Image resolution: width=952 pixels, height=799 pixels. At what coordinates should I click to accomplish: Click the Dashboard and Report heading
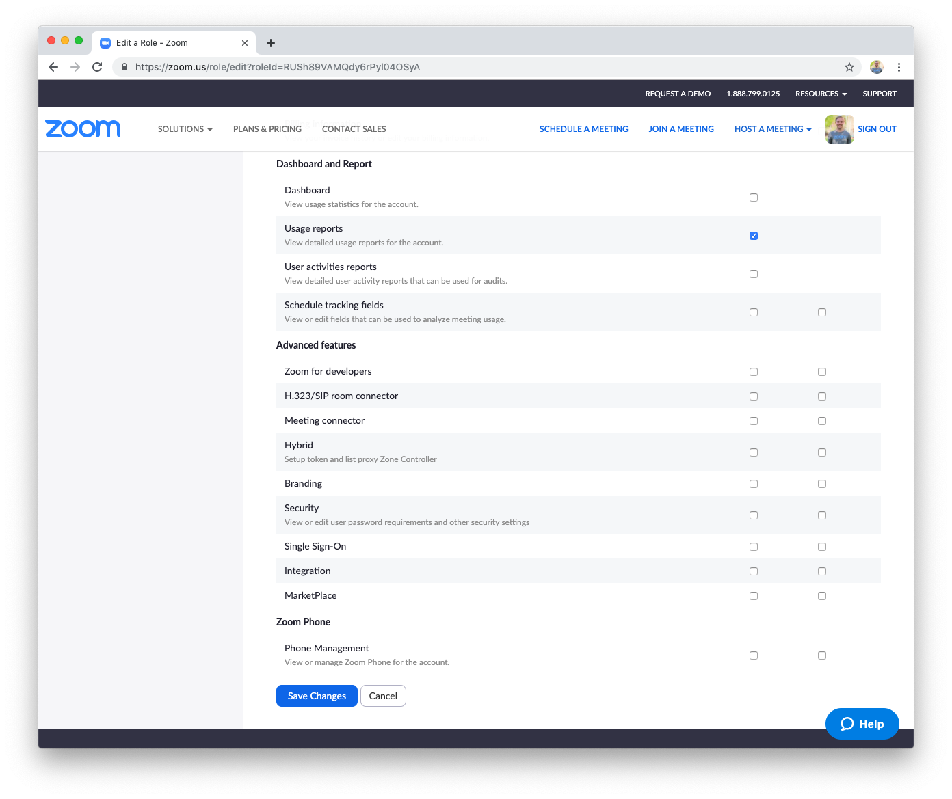[x=324, y=164]
